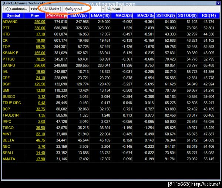Select the NBC symbol
This screenshot has width=222, height=188.
(6, 146)
